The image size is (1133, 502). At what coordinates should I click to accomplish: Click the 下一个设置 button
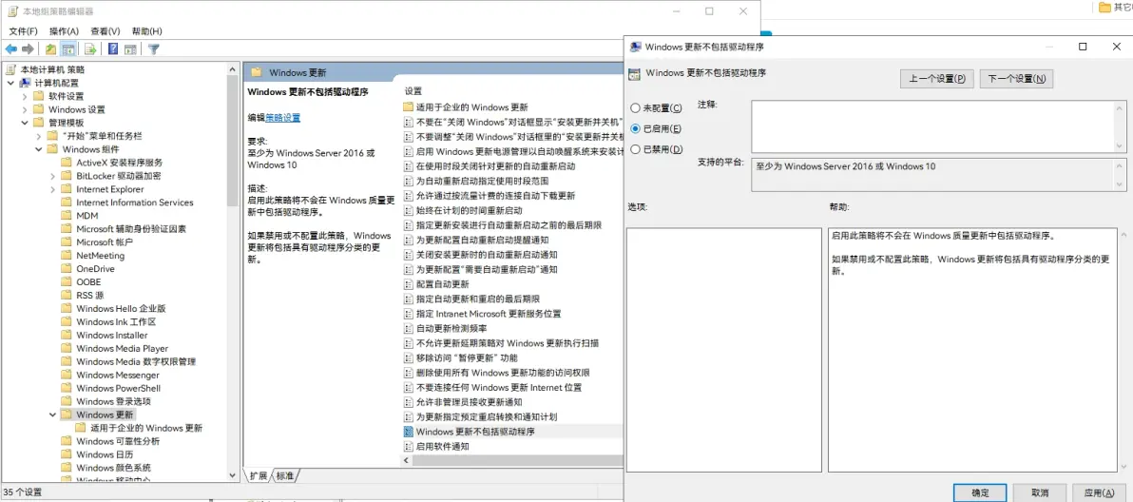1016,79
